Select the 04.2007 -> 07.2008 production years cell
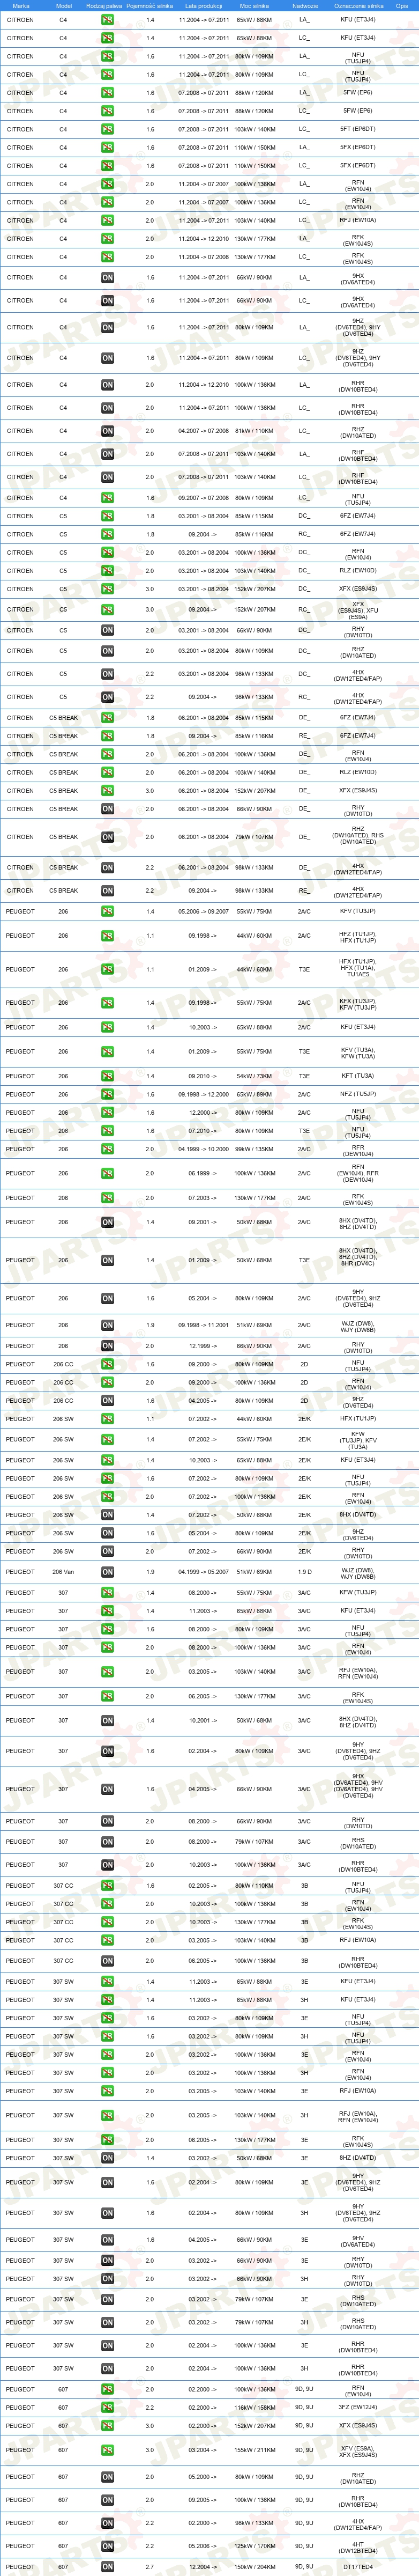The height and width of the screenshot is (2576, 419). (x=204, y=431)
